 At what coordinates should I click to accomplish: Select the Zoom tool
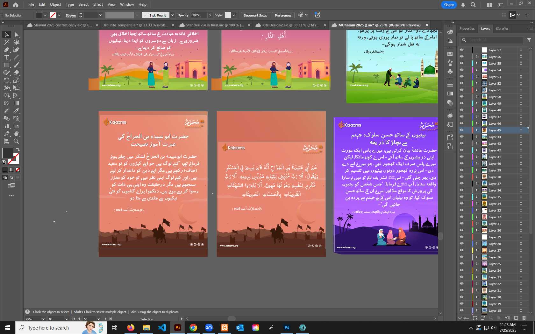16,141
